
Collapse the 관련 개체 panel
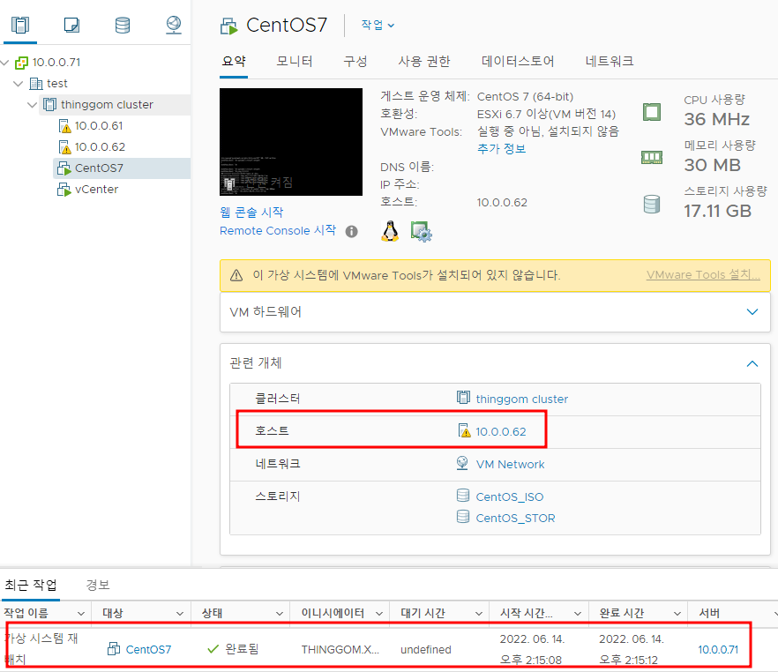[x=752, y=363]
